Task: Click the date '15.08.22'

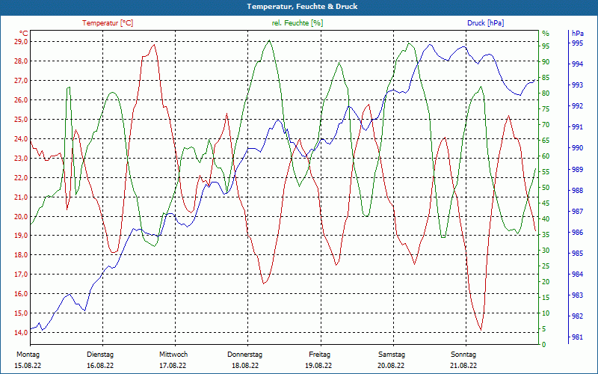Action: [28, 366]
